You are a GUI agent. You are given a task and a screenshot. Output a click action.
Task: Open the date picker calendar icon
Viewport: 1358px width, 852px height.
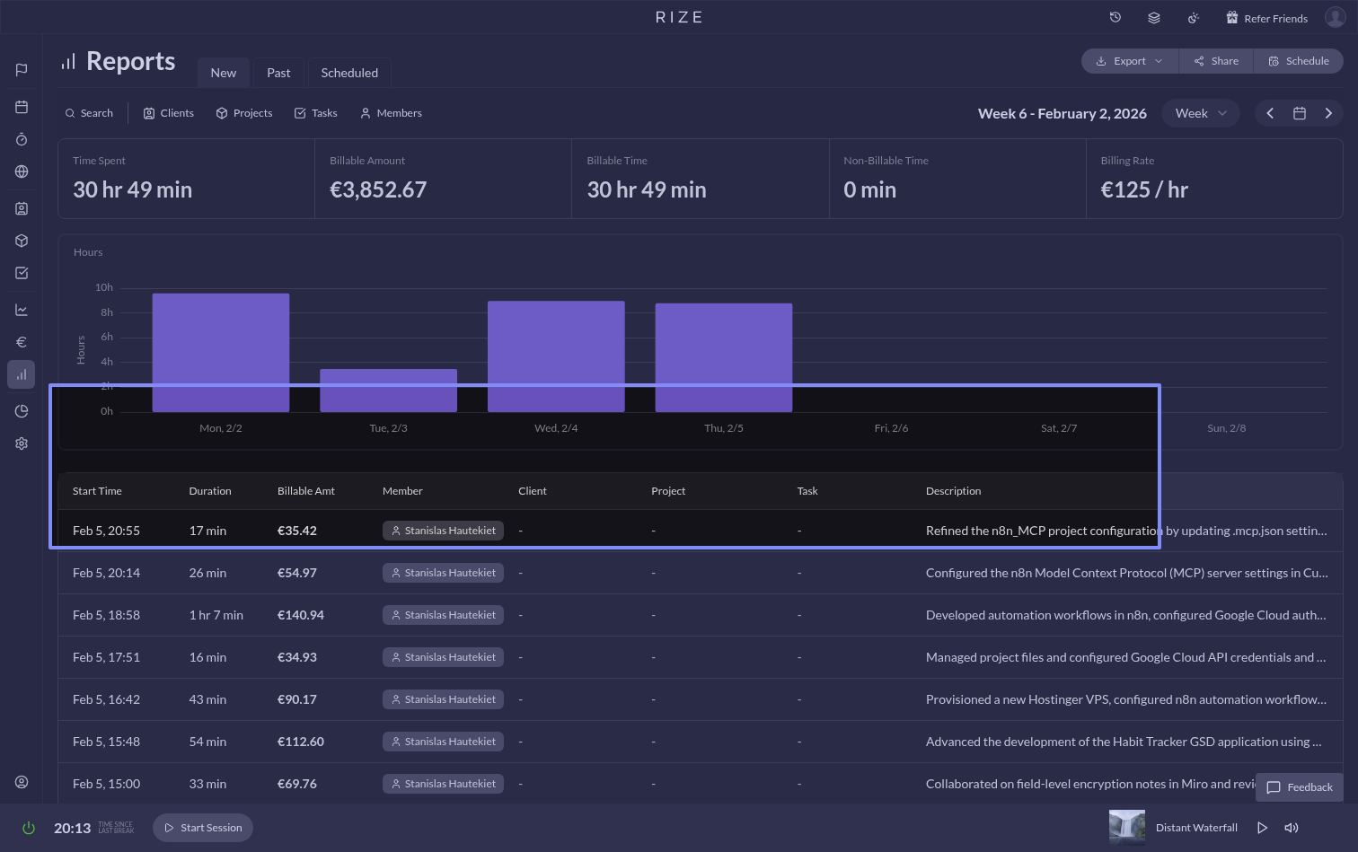[x=1299, y=113]
